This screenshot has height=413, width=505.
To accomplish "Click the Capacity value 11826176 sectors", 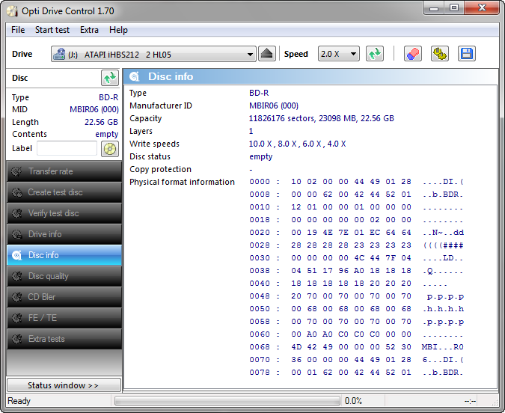I will tap(321, 118).
